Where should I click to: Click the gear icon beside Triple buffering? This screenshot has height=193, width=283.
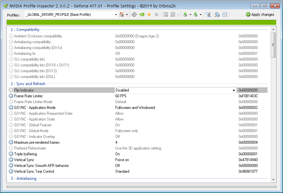11,154
